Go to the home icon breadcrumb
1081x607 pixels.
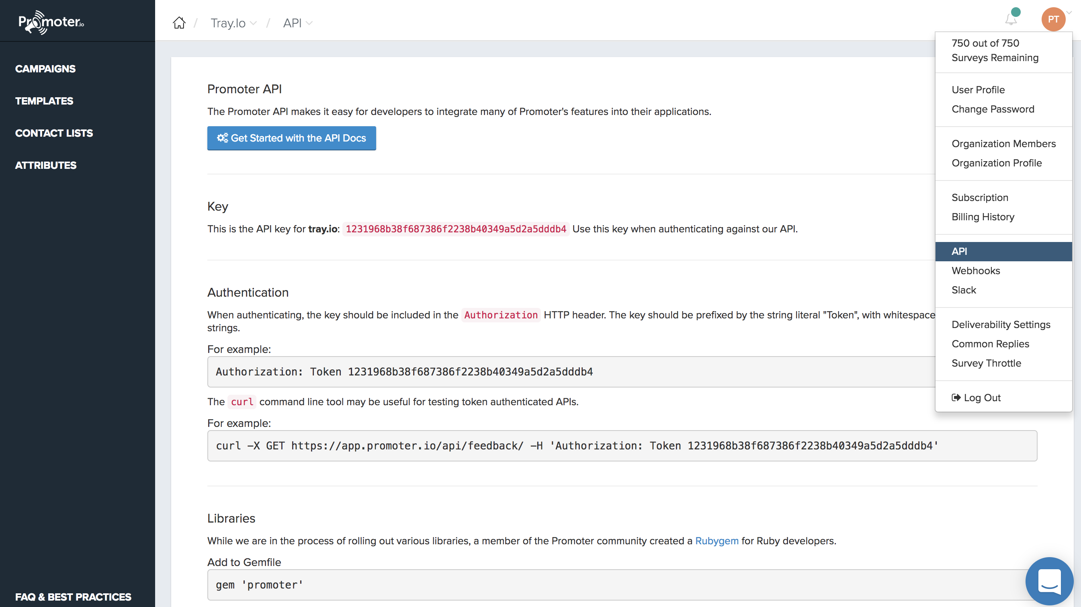[179, 23]
